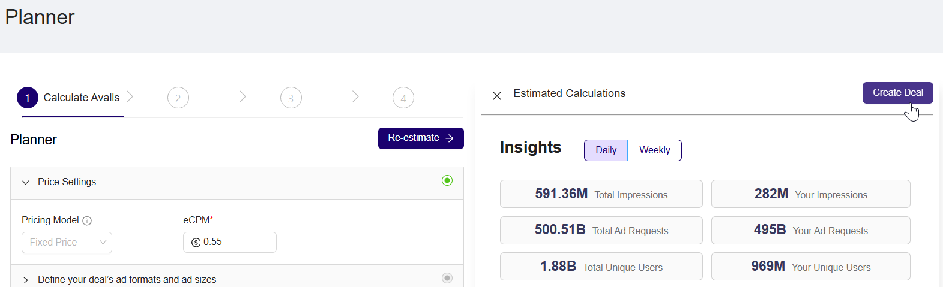
Task: Select the Calculate Avails step tab
Action: pyautogui.click(x=70, y=98)
